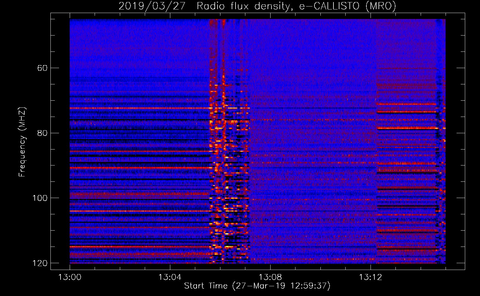Click the 'Start Time (27-Mar-19 12:59:37)' label
The height and width of the screenshot is (296, 480).
point(257,286)
